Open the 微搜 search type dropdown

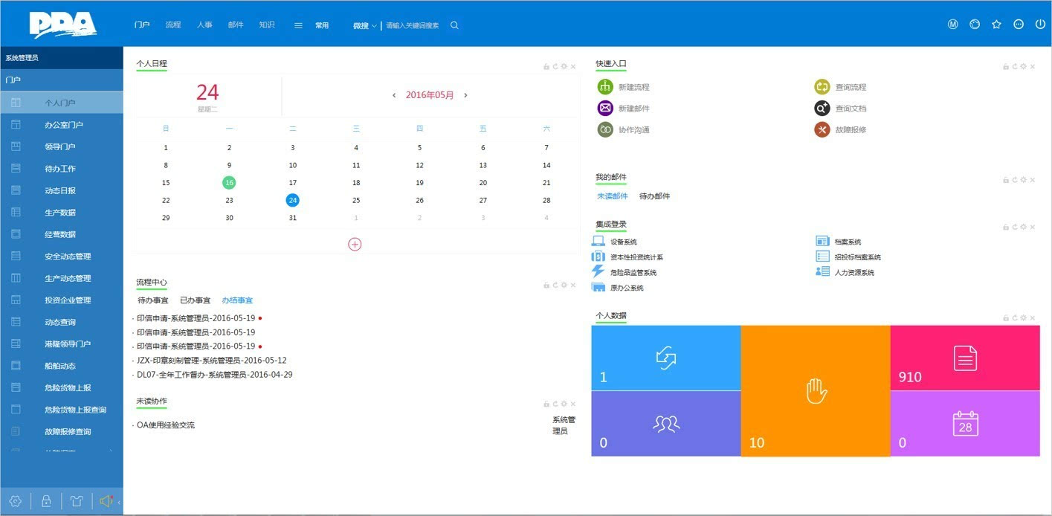364,25
